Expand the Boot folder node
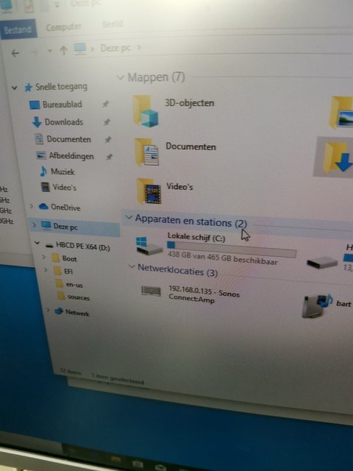Viewport: 353px width, 471px height. click(44, 257)
